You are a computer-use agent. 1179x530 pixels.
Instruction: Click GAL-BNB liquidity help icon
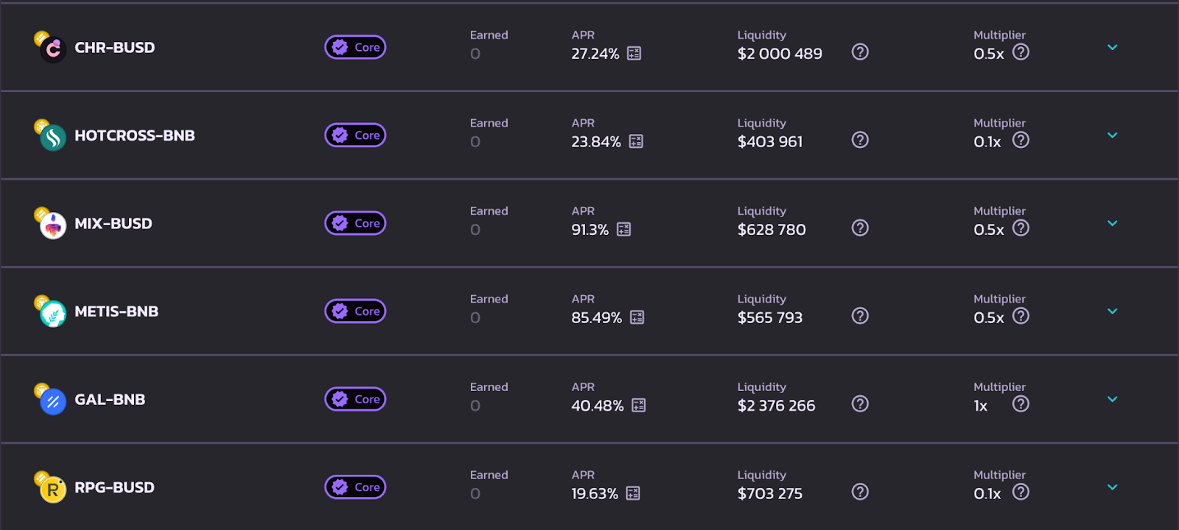pos(860,404)
